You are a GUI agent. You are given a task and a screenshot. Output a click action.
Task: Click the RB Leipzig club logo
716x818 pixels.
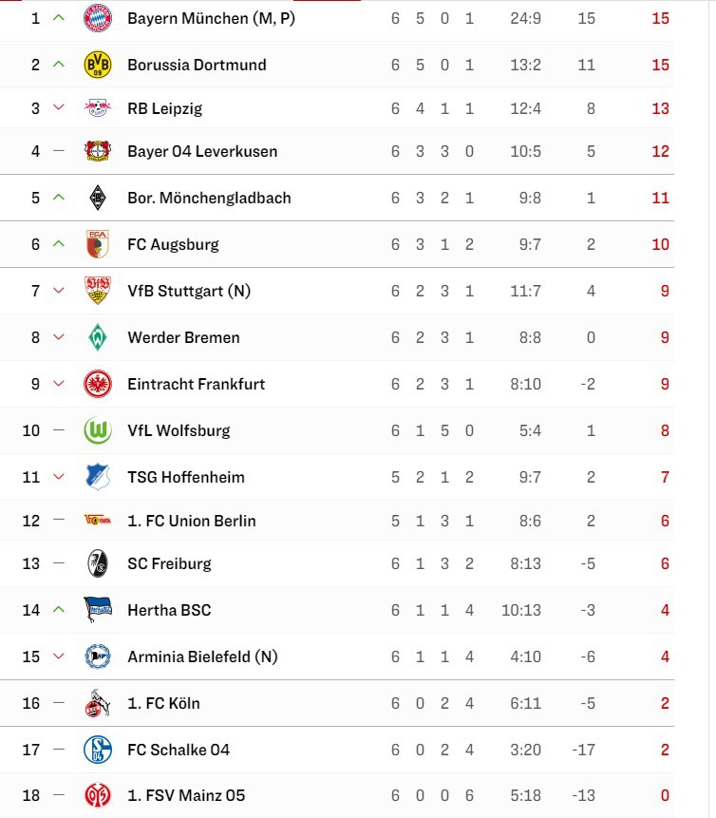pos(98,108)
